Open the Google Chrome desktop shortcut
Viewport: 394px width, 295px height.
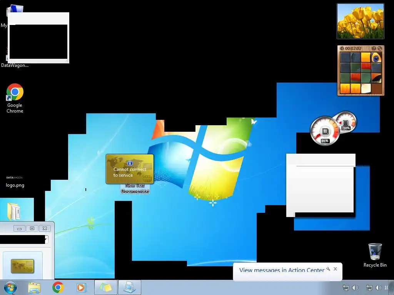[15, 98]
